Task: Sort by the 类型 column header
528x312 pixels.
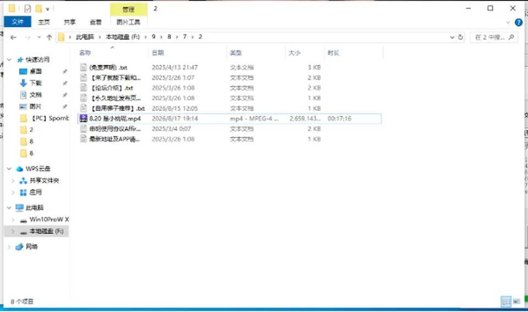Action: click(236, 53)
